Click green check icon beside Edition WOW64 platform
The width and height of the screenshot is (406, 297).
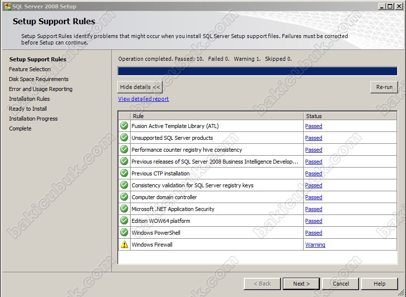tap(124, 221)
